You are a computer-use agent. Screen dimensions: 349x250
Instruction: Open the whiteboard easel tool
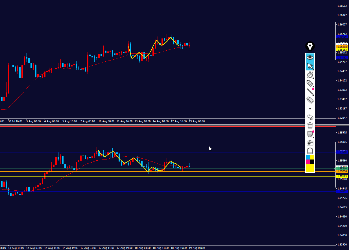[310, 134]
